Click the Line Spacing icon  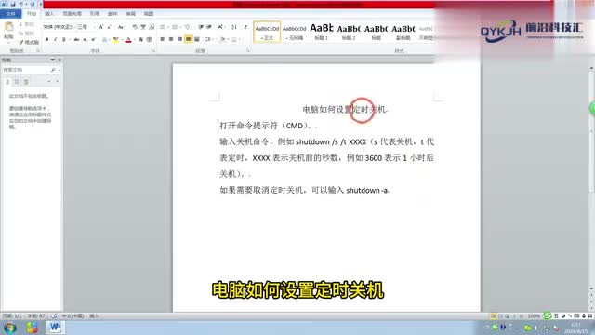click(x=208, y=39)
